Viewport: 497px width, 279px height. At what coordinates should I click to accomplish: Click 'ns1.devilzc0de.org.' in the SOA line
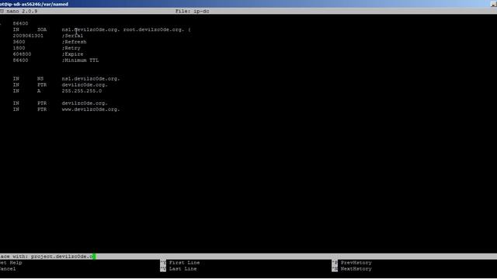coord(91,29)
